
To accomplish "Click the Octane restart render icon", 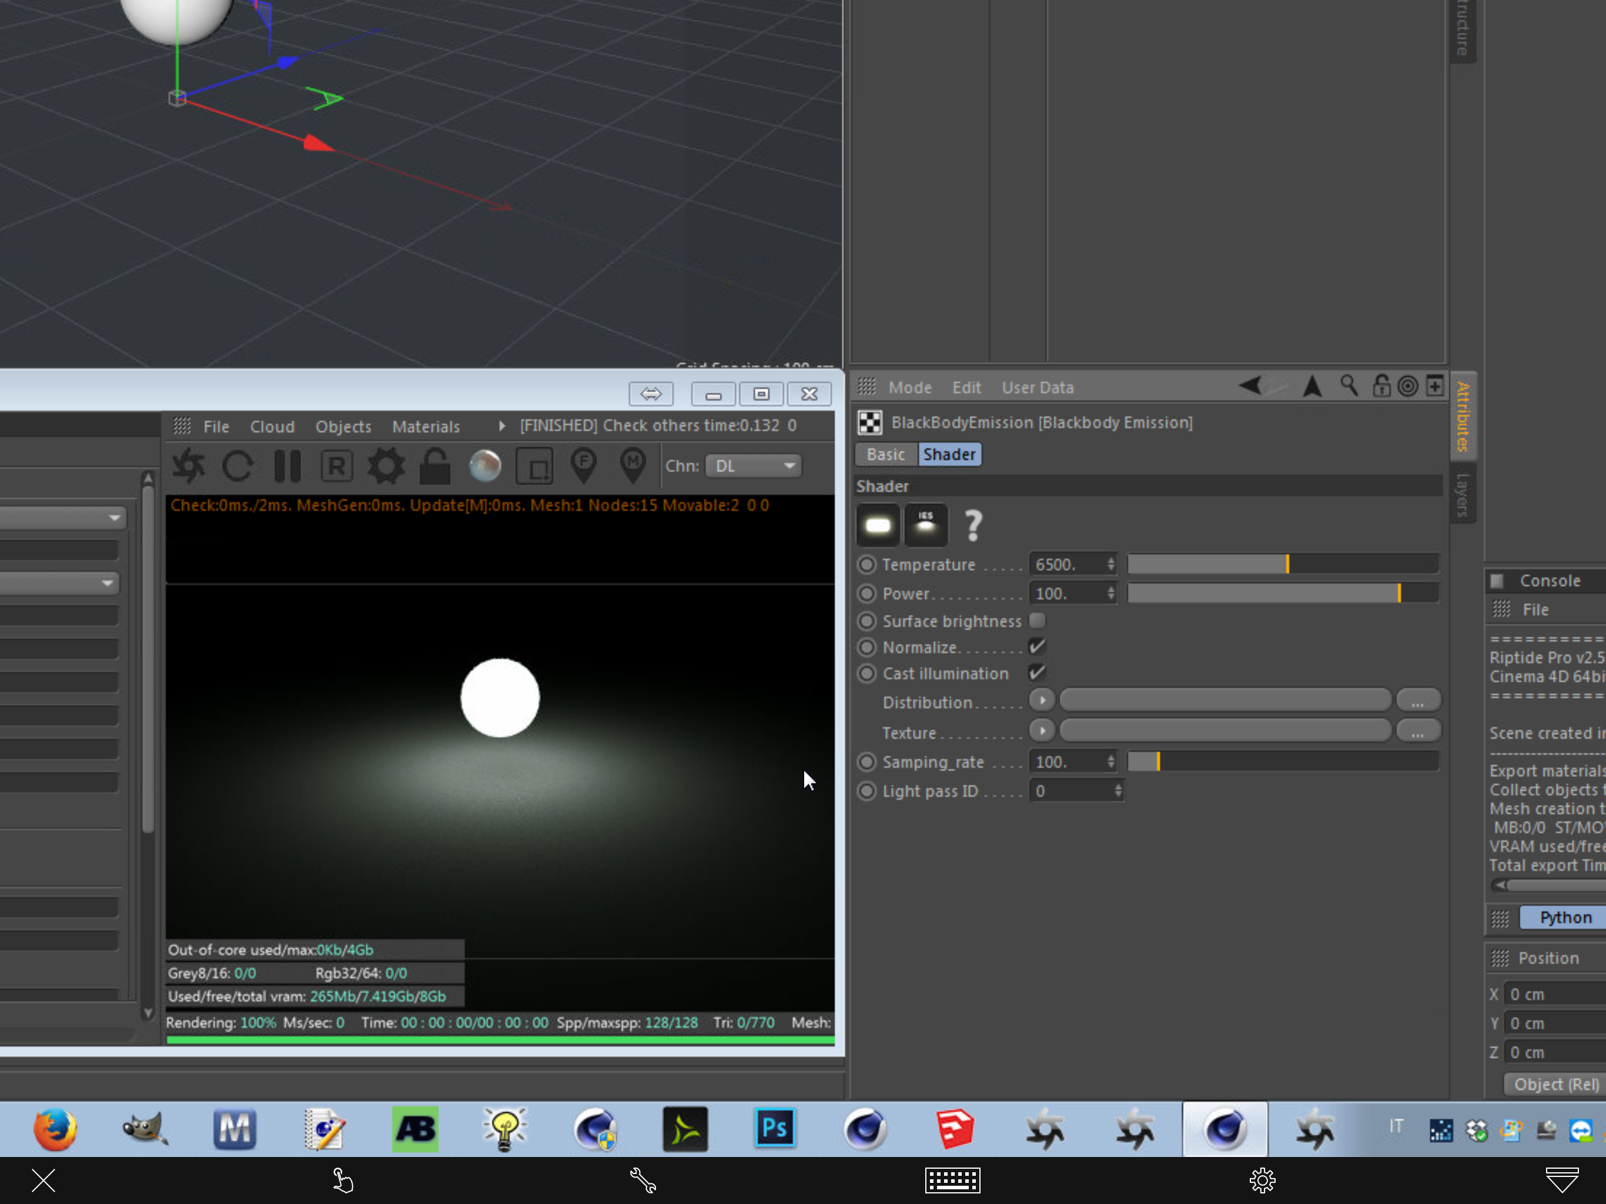I will pyautogui.click(x=237, y=466).
